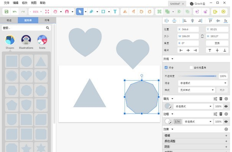232x152 pixels.
Task: Group selection with the green brackets icon
Action: click(x=160, y=11)
